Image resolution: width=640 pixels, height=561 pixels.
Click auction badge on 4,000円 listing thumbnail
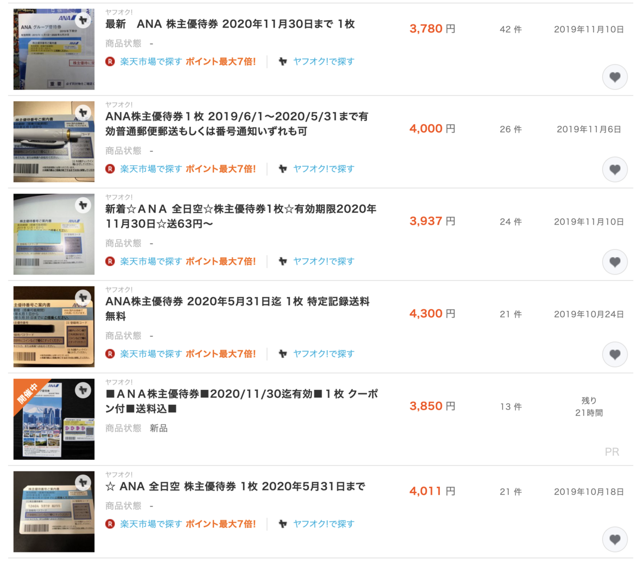[x=83, y=113]
